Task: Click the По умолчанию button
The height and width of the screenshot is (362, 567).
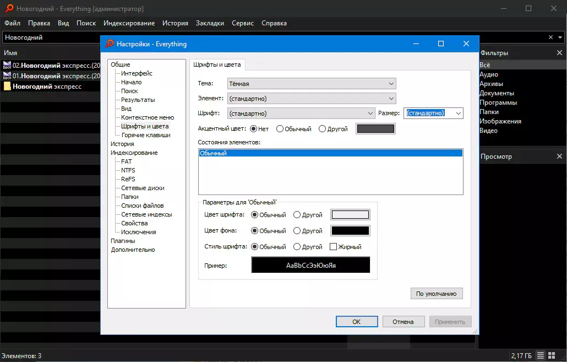Action: (437, 294)
